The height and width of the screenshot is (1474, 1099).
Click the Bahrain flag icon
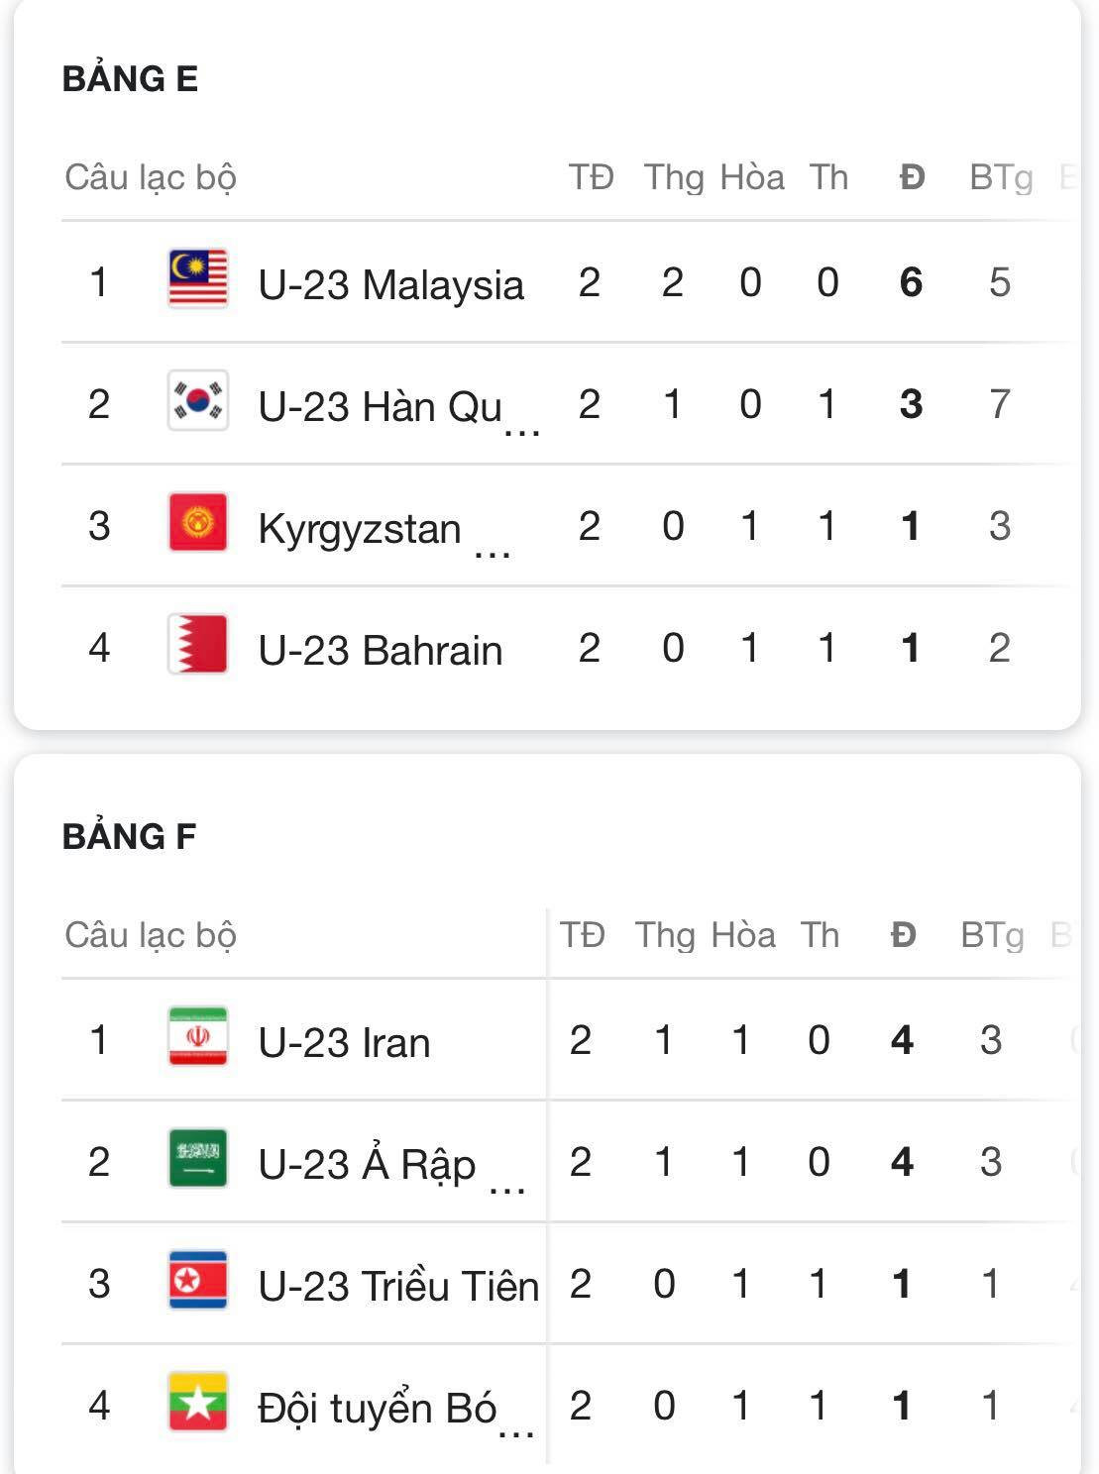coord(198,645)
